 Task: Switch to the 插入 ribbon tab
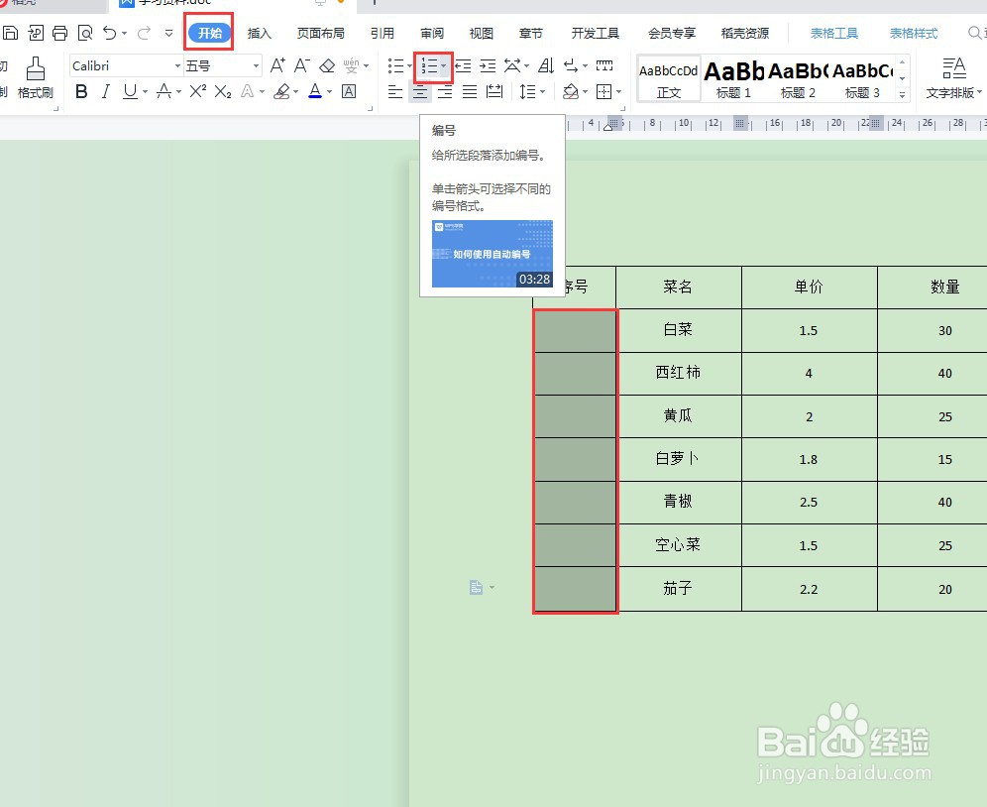click(x=259, y=33)
